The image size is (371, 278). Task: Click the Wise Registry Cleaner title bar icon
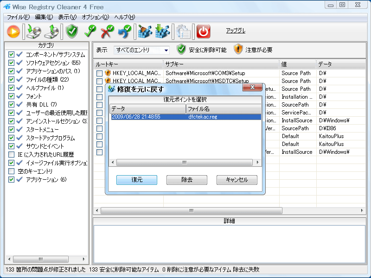coord(6,7)
